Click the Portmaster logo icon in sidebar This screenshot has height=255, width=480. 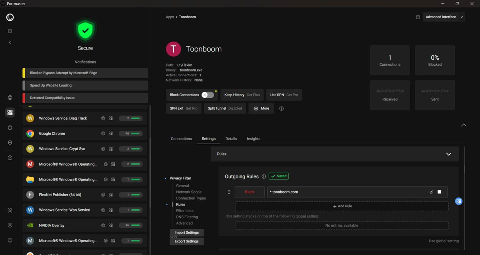pos(10,17)
